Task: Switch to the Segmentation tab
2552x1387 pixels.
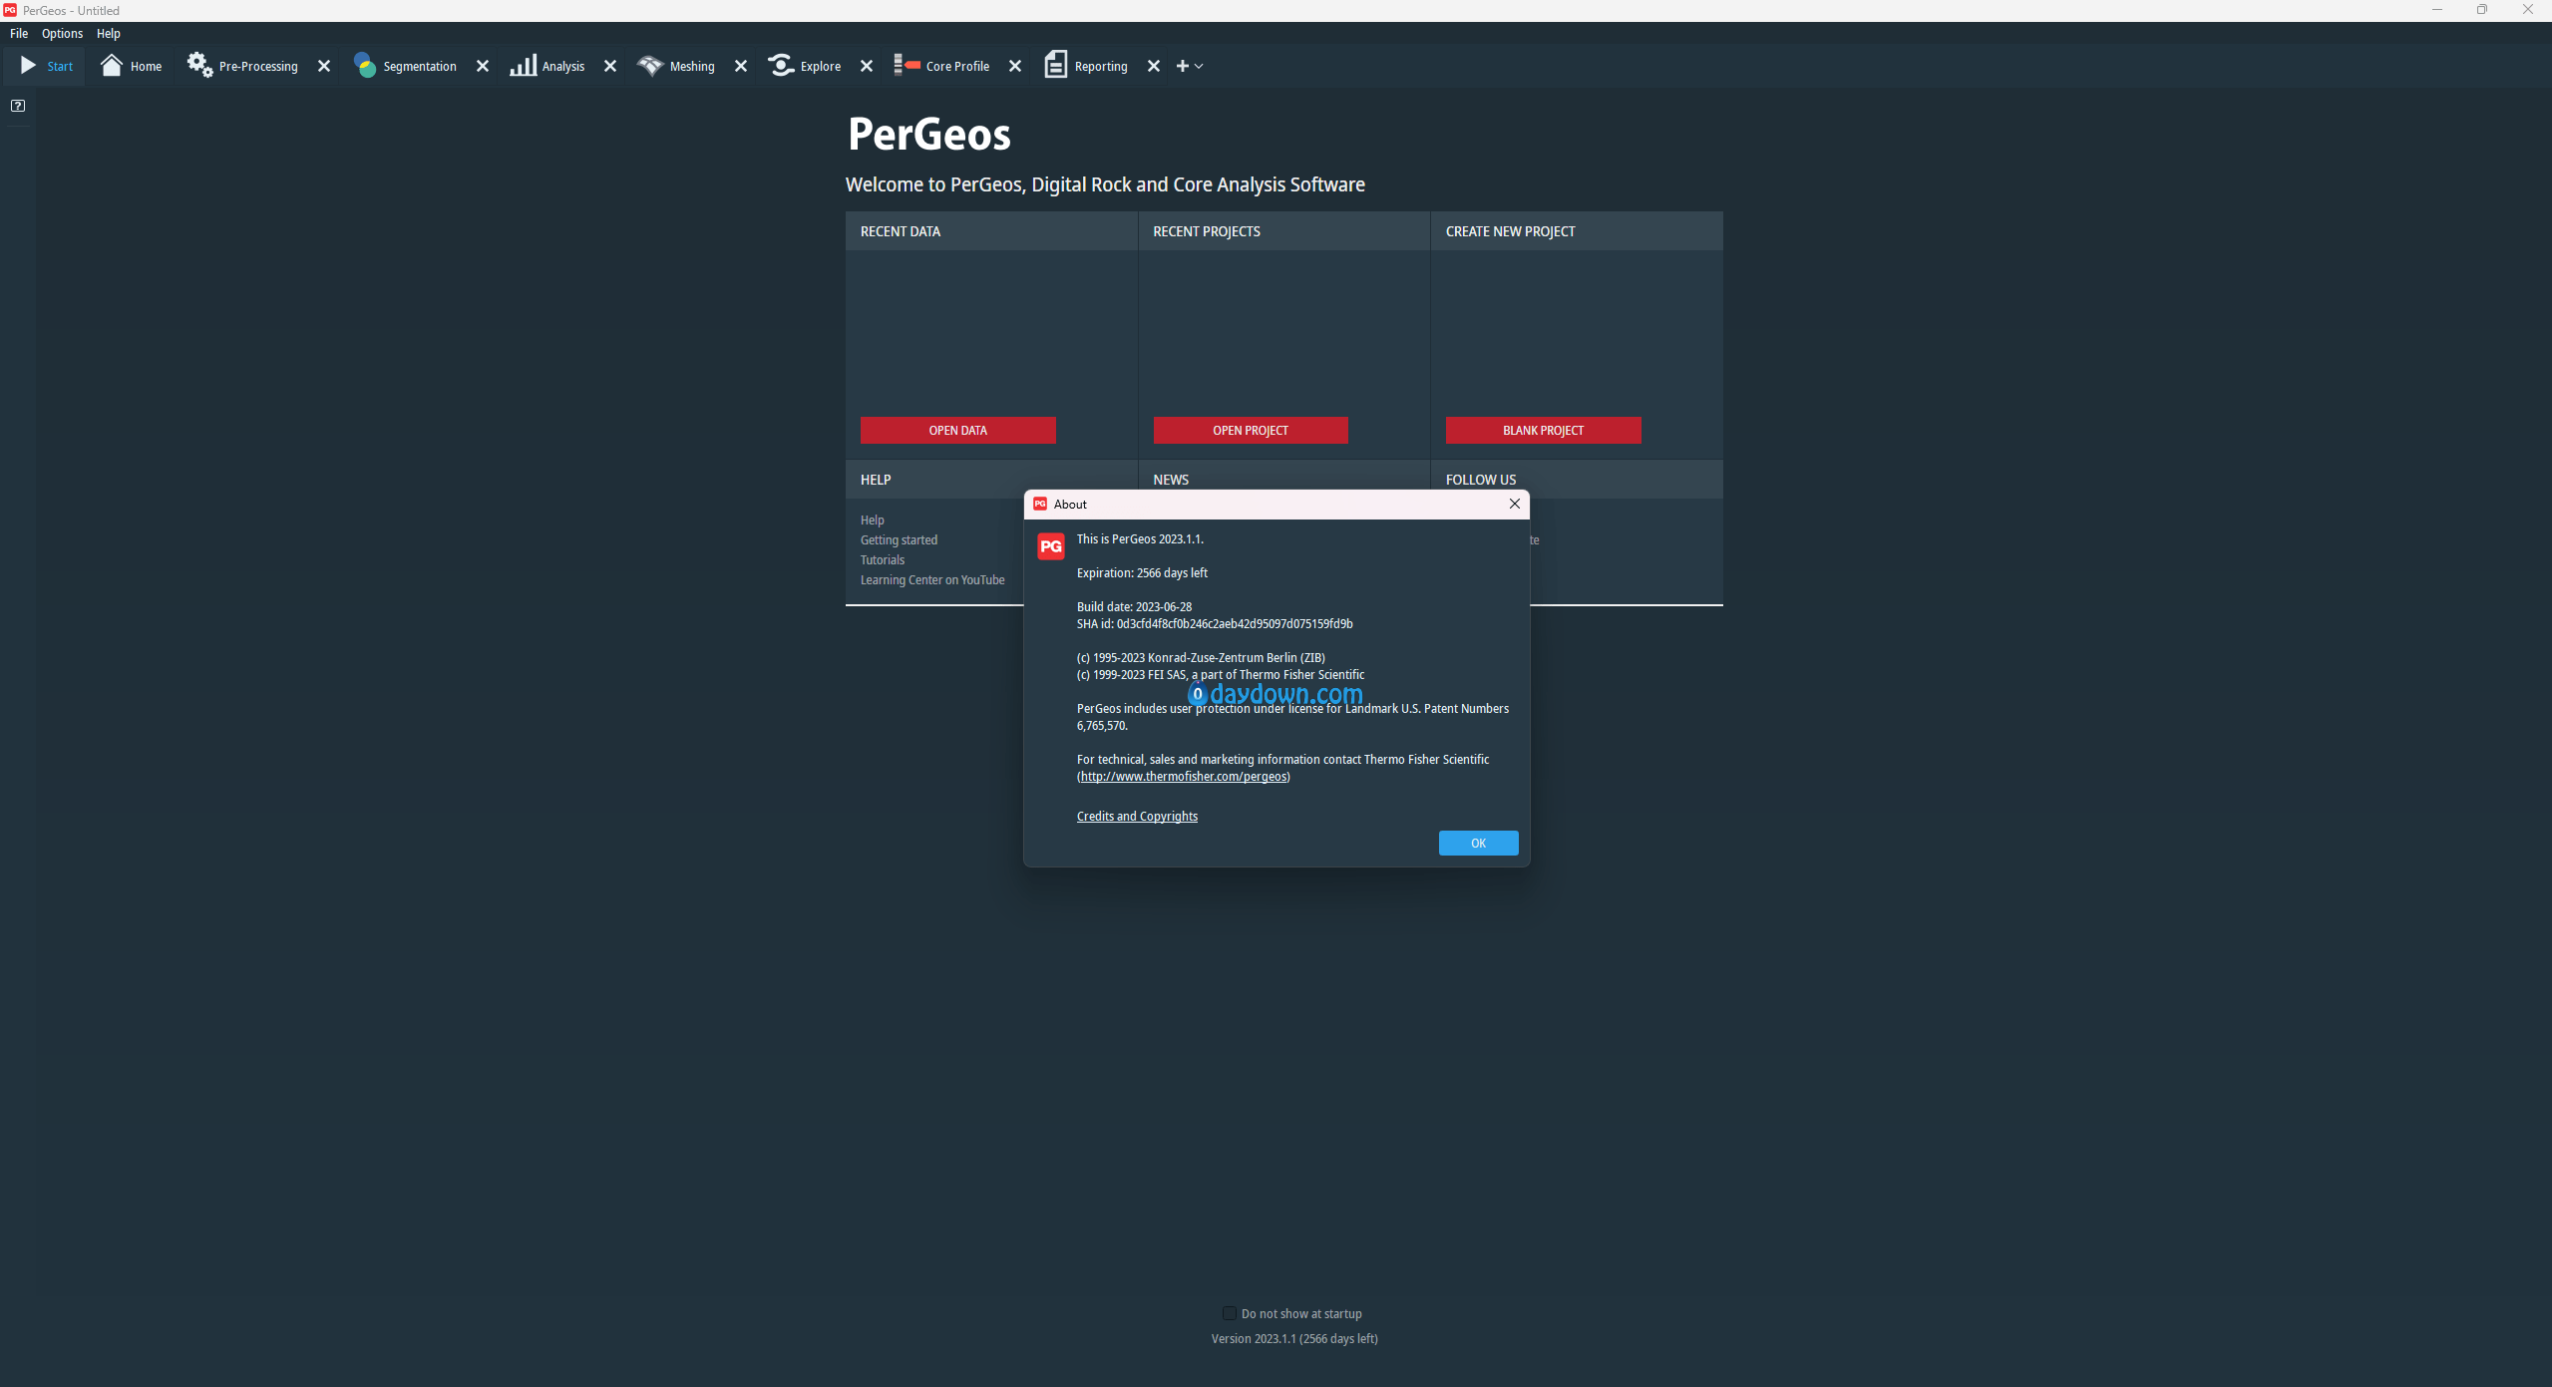Action: click(x=420, y=67)
